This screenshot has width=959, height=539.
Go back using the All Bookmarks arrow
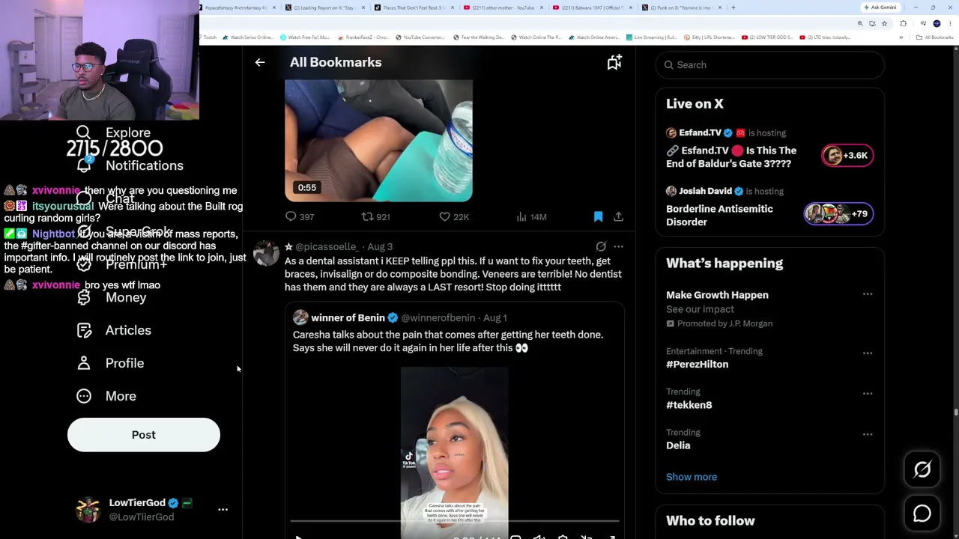coord(260,63)
